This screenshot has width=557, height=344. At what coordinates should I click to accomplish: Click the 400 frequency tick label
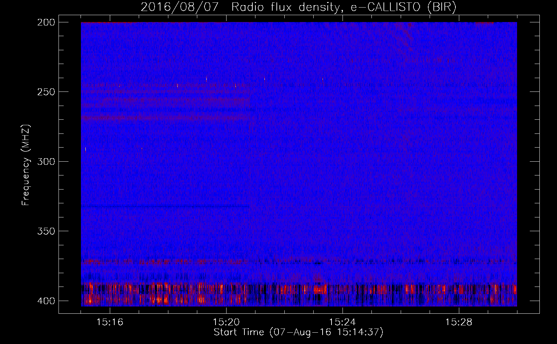[x=46, y=301]
